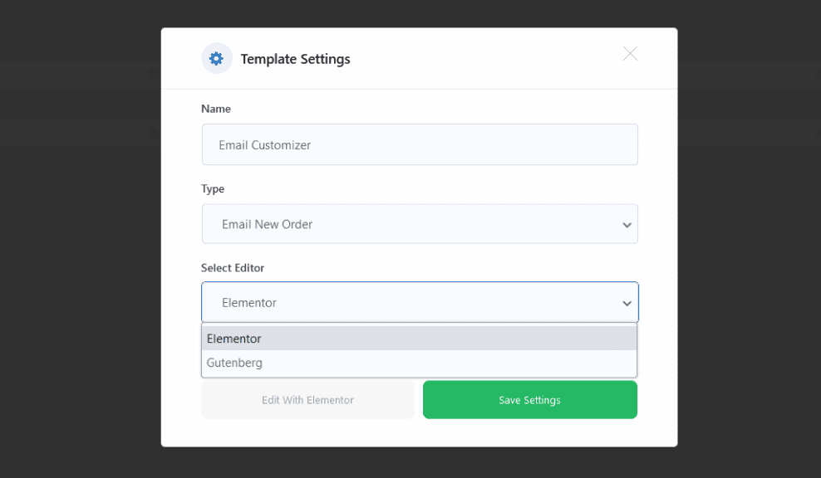The height and width of the screenshot is (478, 821).
Task: Click the Name field label
Action: (216, 109)
